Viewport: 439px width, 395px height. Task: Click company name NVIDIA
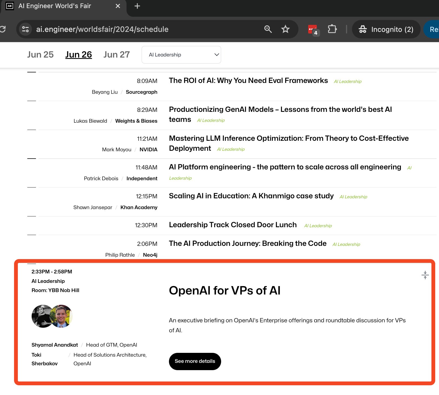[x=148, y=150]
